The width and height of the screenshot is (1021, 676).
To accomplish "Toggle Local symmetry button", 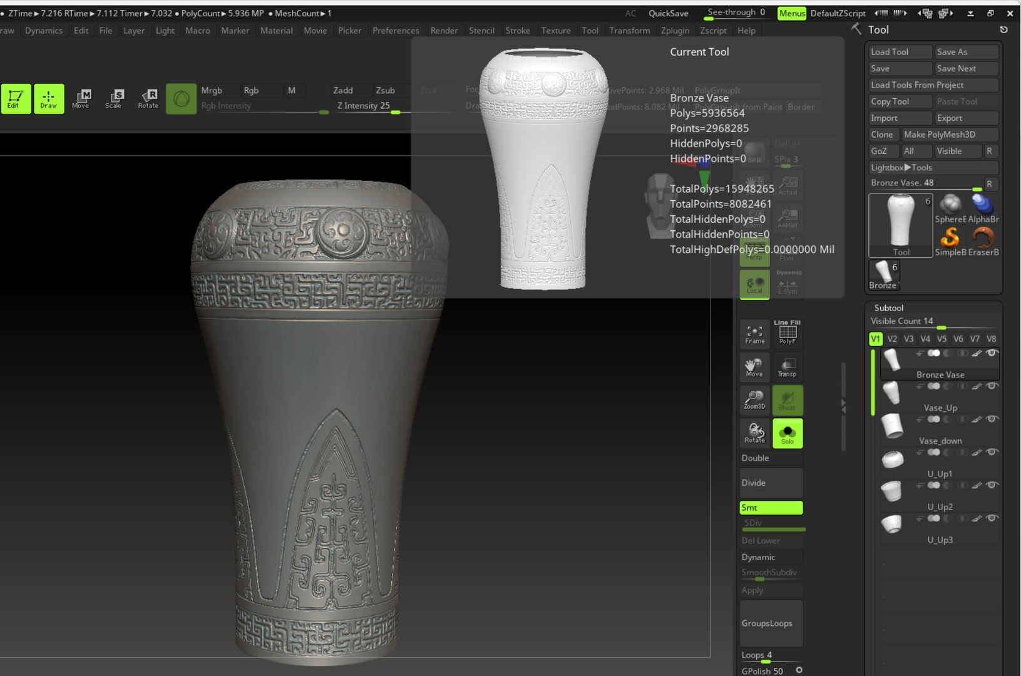I will [x=754, y=284].
